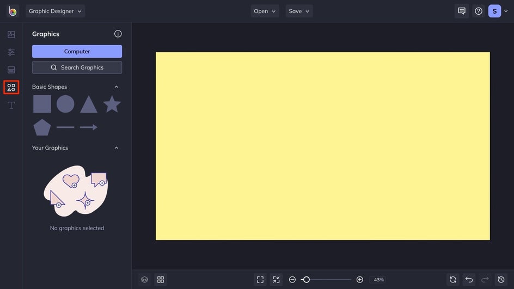
Task: Click the reset rotate arrows icon
Action: click(453, 280)
